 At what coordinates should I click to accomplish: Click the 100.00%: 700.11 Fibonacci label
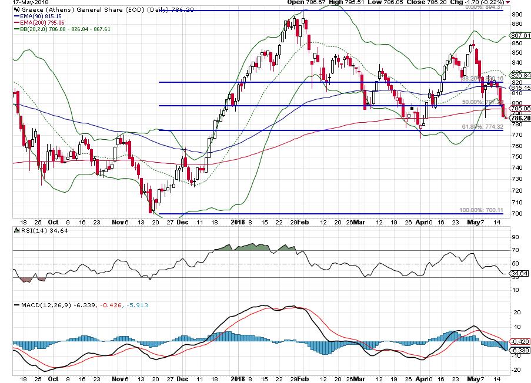(x=481, y=210)
